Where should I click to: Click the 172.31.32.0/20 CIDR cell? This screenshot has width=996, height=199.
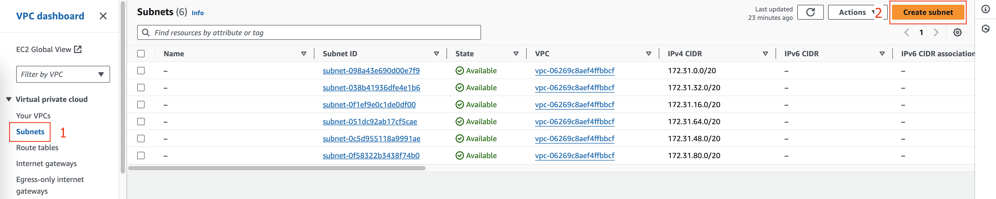tap(694, 88)
